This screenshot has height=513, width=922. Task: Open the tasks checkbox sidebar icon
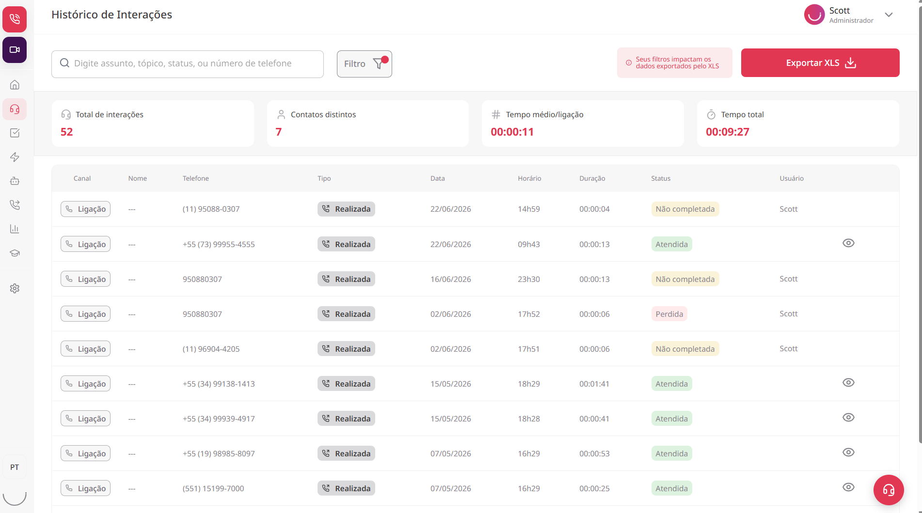coord(15,133)
